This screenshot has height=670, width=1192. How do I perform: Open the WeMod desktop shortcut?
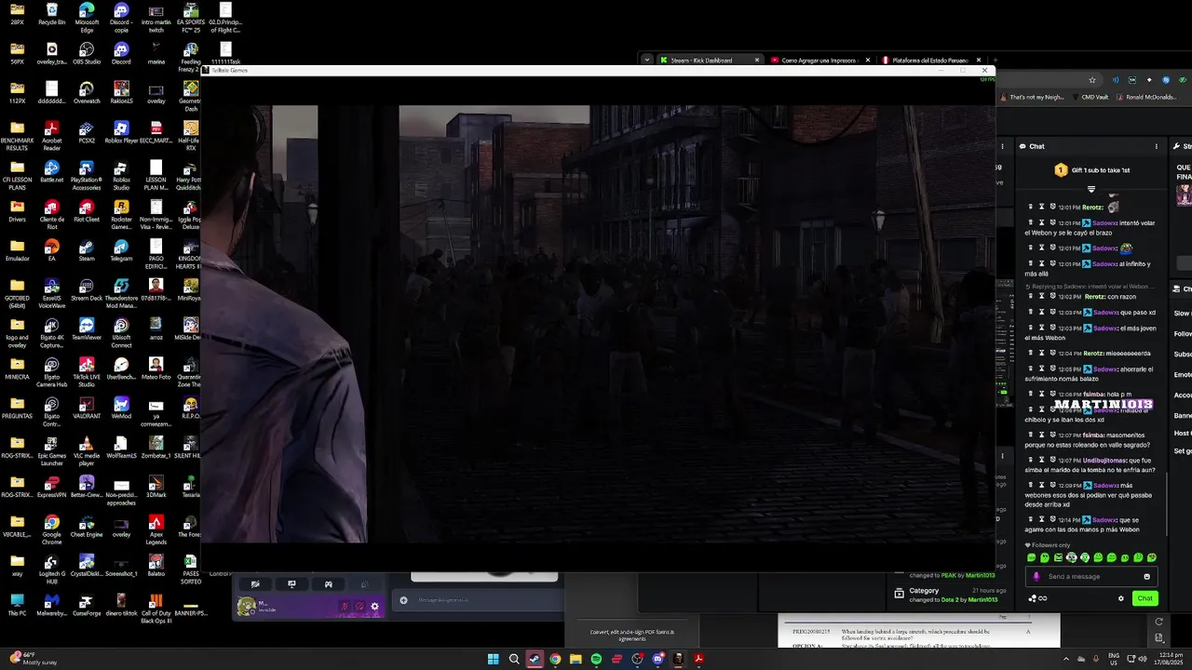click(121, 408)
